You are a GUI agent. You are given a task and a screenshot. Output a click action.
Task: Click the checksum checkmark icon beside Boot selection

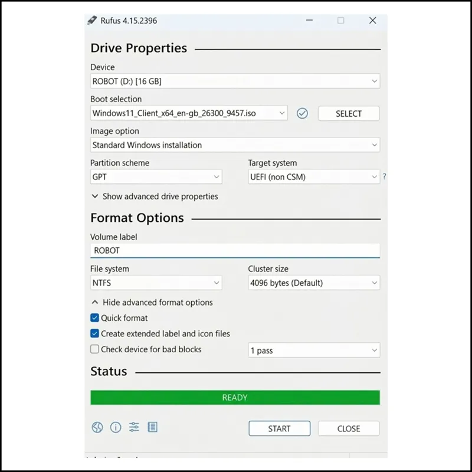coord(302,113)
